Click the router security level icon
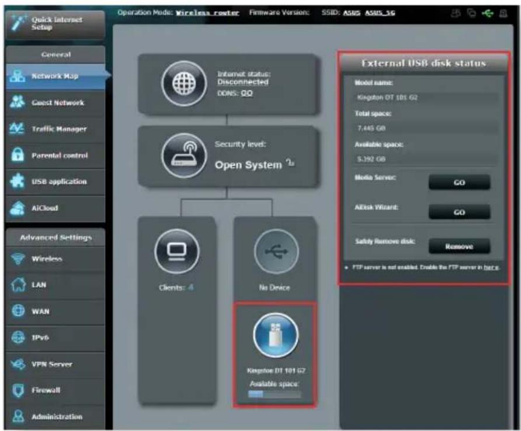 pyautogui.click(x=184, y=156)
